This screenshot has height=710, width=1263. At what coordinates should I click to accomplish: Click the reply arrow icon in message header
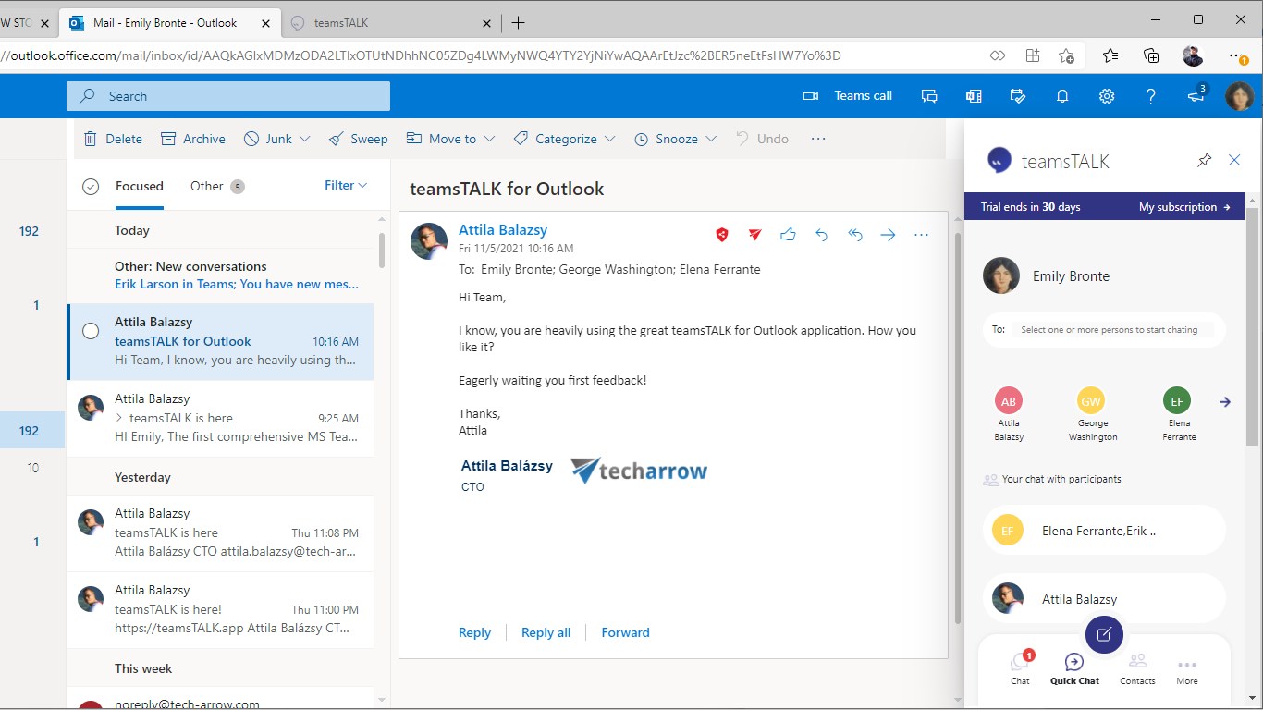pos(821,235)
